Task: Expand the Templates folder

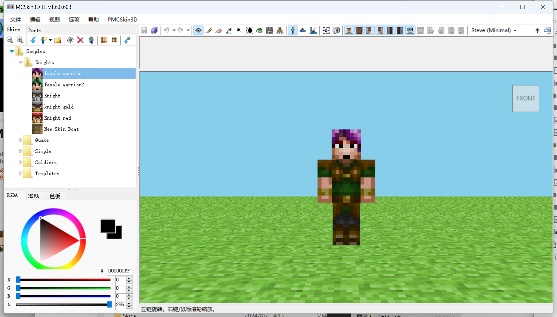Action: point(21,173)
